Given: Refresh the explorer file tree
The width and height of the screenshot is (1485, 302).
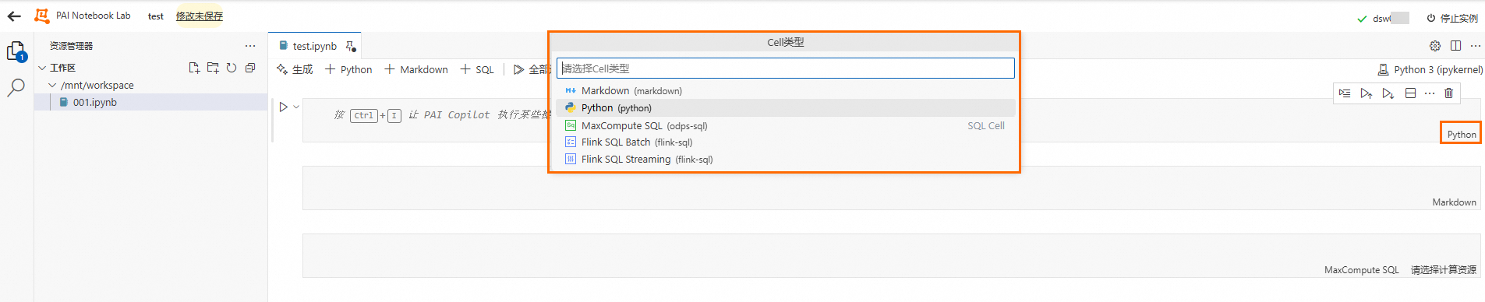Looking at the screenshot, I should point(232,68).
